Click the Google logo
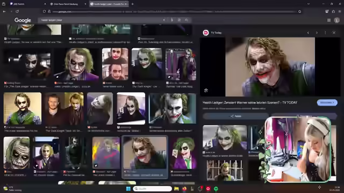344x193 pixels. (x=23, y=20)
